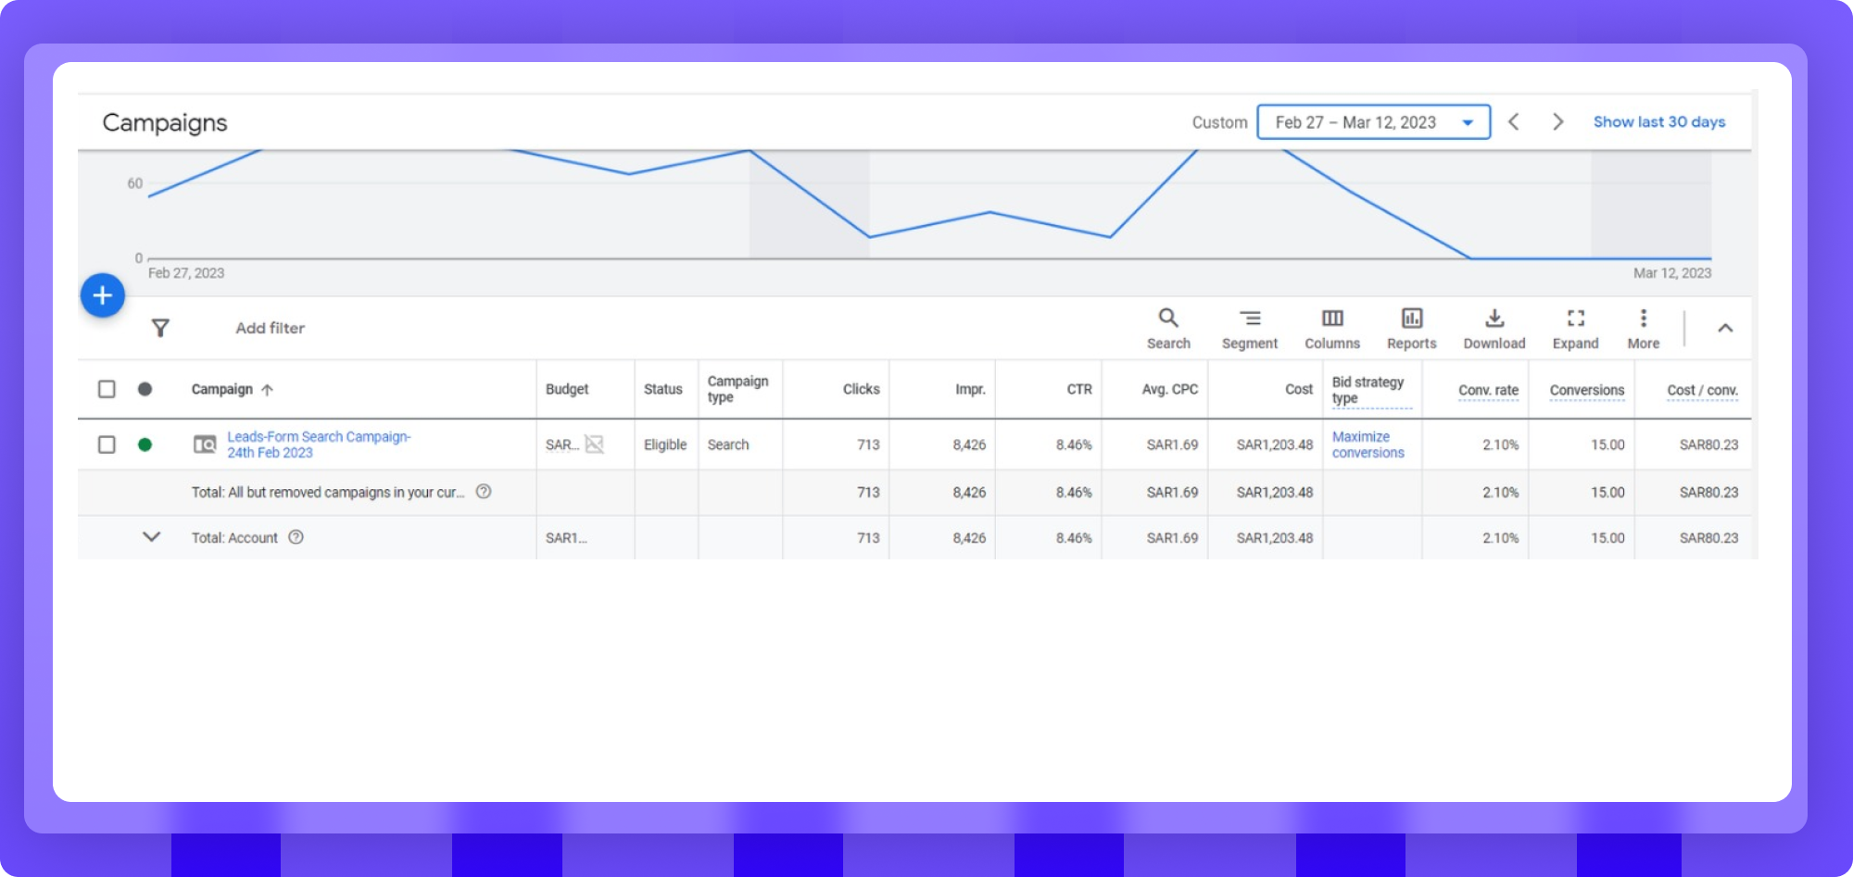1853x877 pixels.
Task: Open the Columns settings
Action: (1332, 329)
